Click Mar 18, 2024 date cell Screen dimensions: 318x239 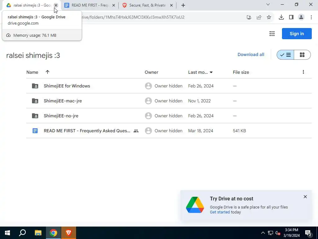click(201, 131)
